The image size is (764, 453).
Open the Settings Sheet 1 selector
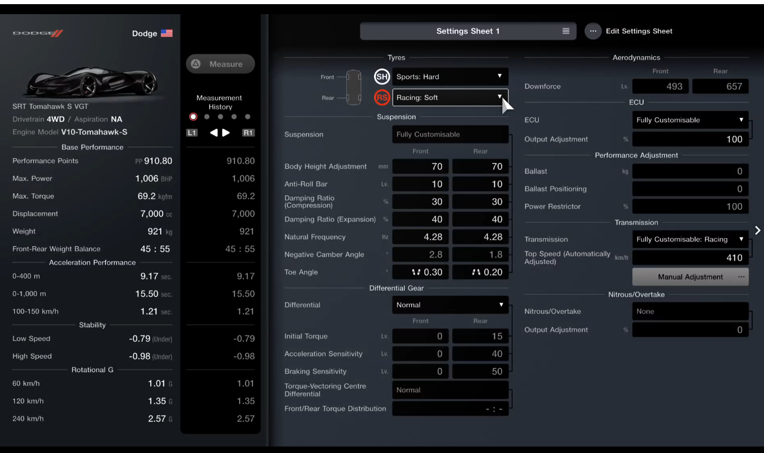468,31
